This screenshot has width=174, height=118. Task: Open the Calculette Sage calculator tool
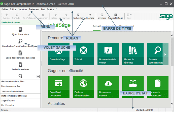(115, 15)
